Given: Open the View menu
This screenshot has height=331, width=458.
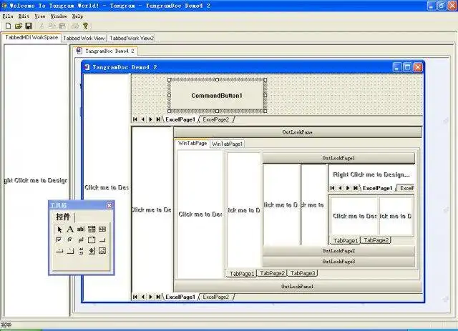Looking at the screenshot, I should pos(40,16).
